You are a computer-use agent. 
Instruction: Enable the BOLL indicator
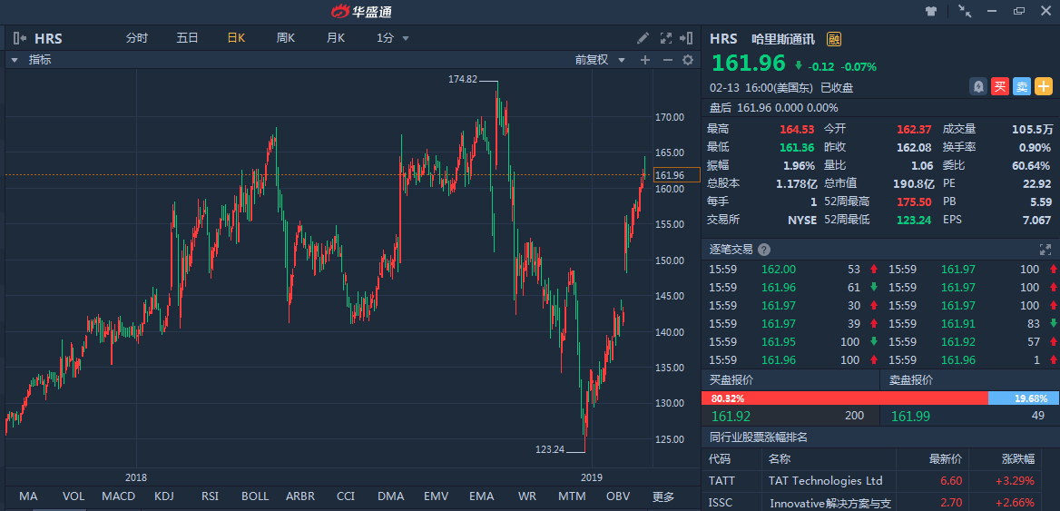click(255, 496)
